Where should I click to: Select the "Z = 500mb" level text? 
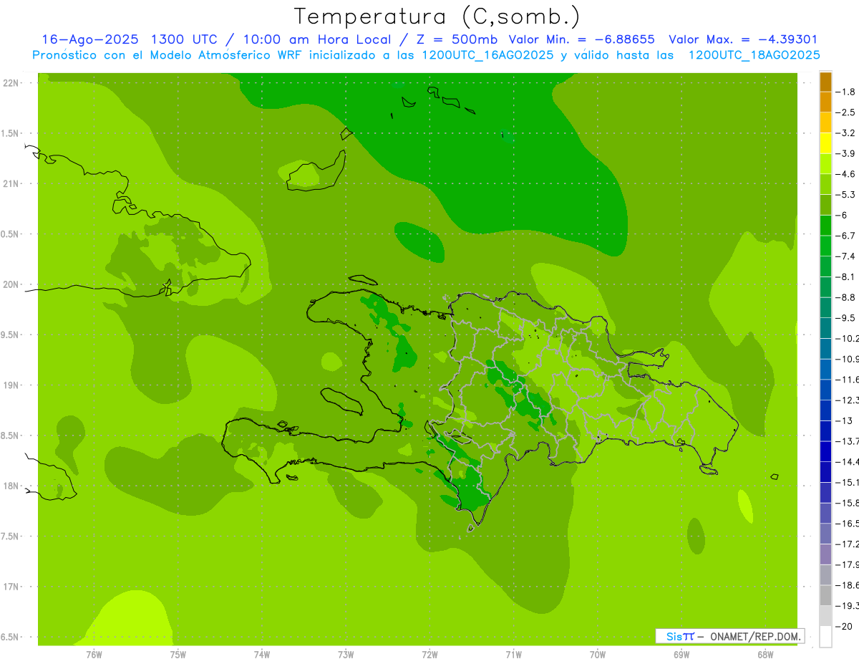pyautogui.click(x=455, y=39)
